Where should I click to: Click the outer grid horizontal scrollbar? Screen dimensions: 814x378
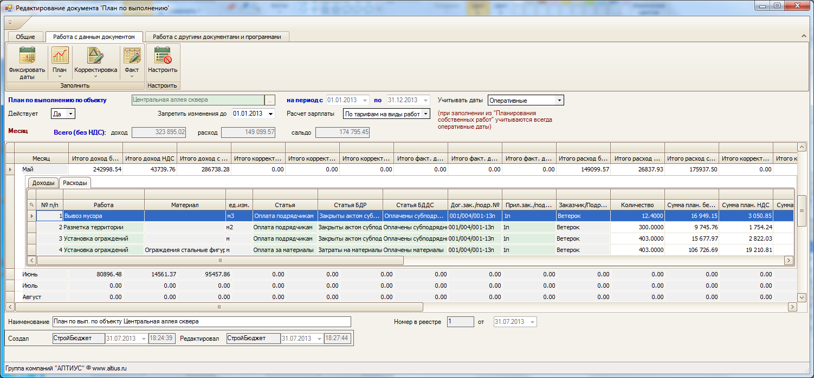click(x=219, y=307)
